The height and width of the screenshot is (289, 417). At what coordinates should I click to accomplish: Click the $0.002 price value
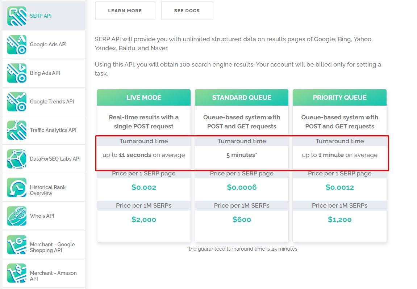143,187
